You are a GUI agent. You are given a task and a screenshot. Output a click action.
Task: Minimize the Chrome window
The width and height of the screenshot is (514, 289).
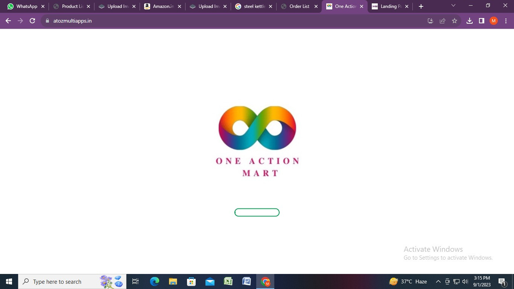(x=471, y=6)
